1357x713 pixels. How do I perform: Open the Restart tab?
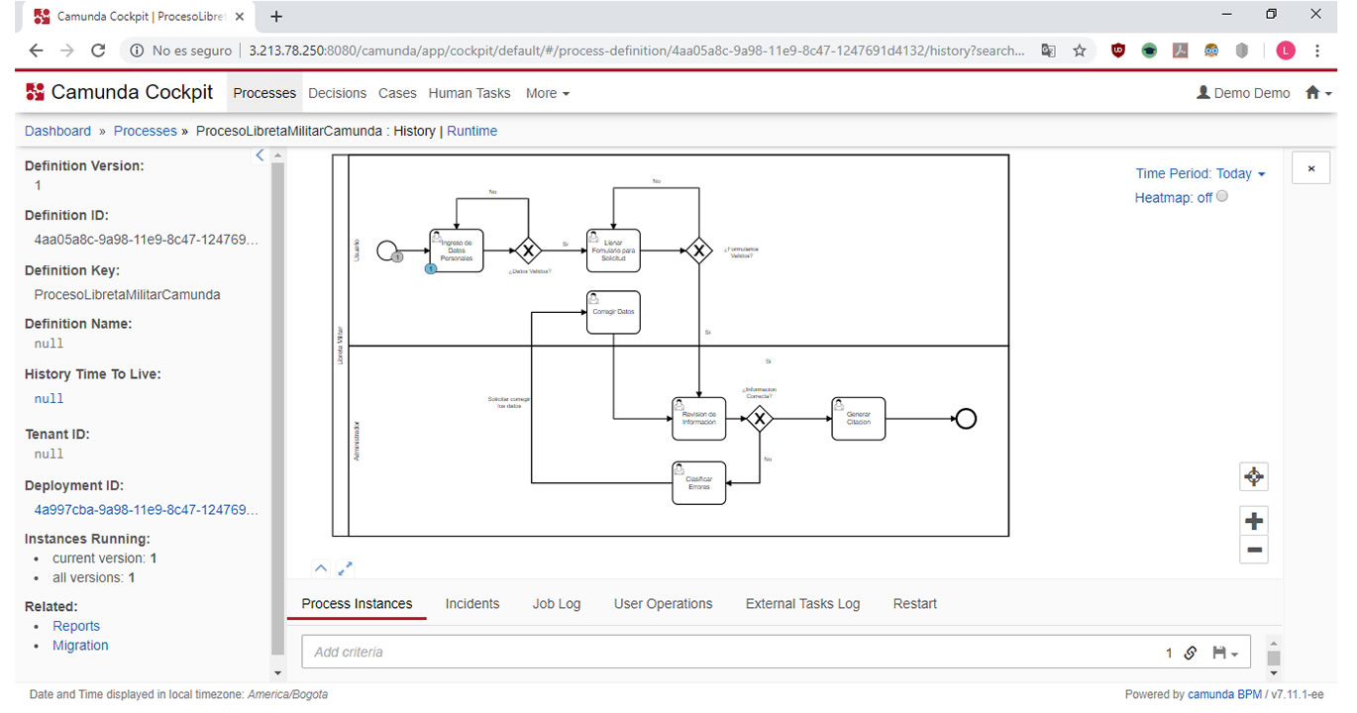915,603
